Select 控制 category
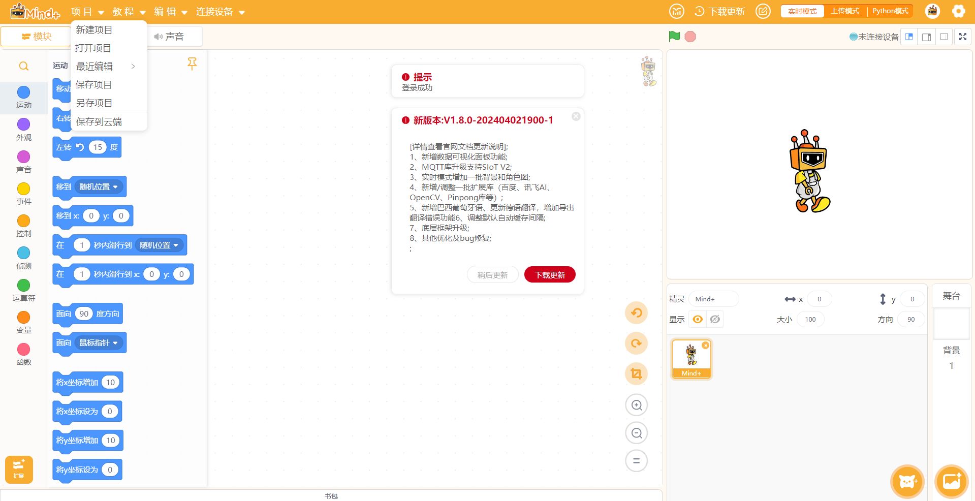 [24, 226]
